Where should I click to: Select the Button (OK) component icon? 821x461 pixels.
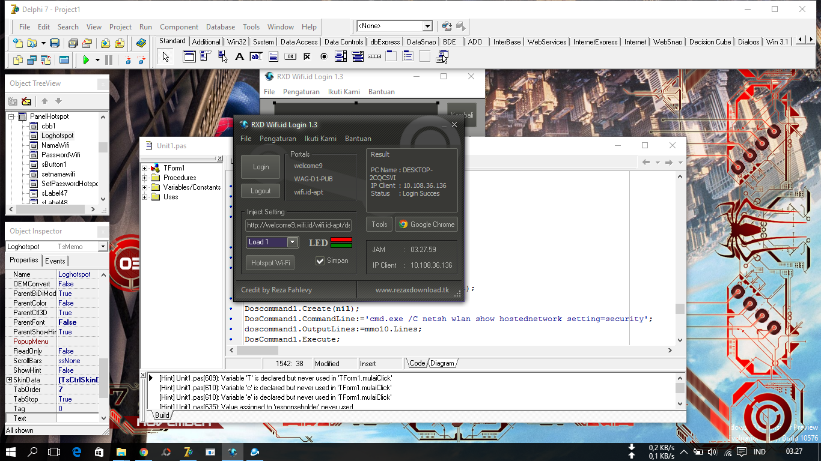290,57
